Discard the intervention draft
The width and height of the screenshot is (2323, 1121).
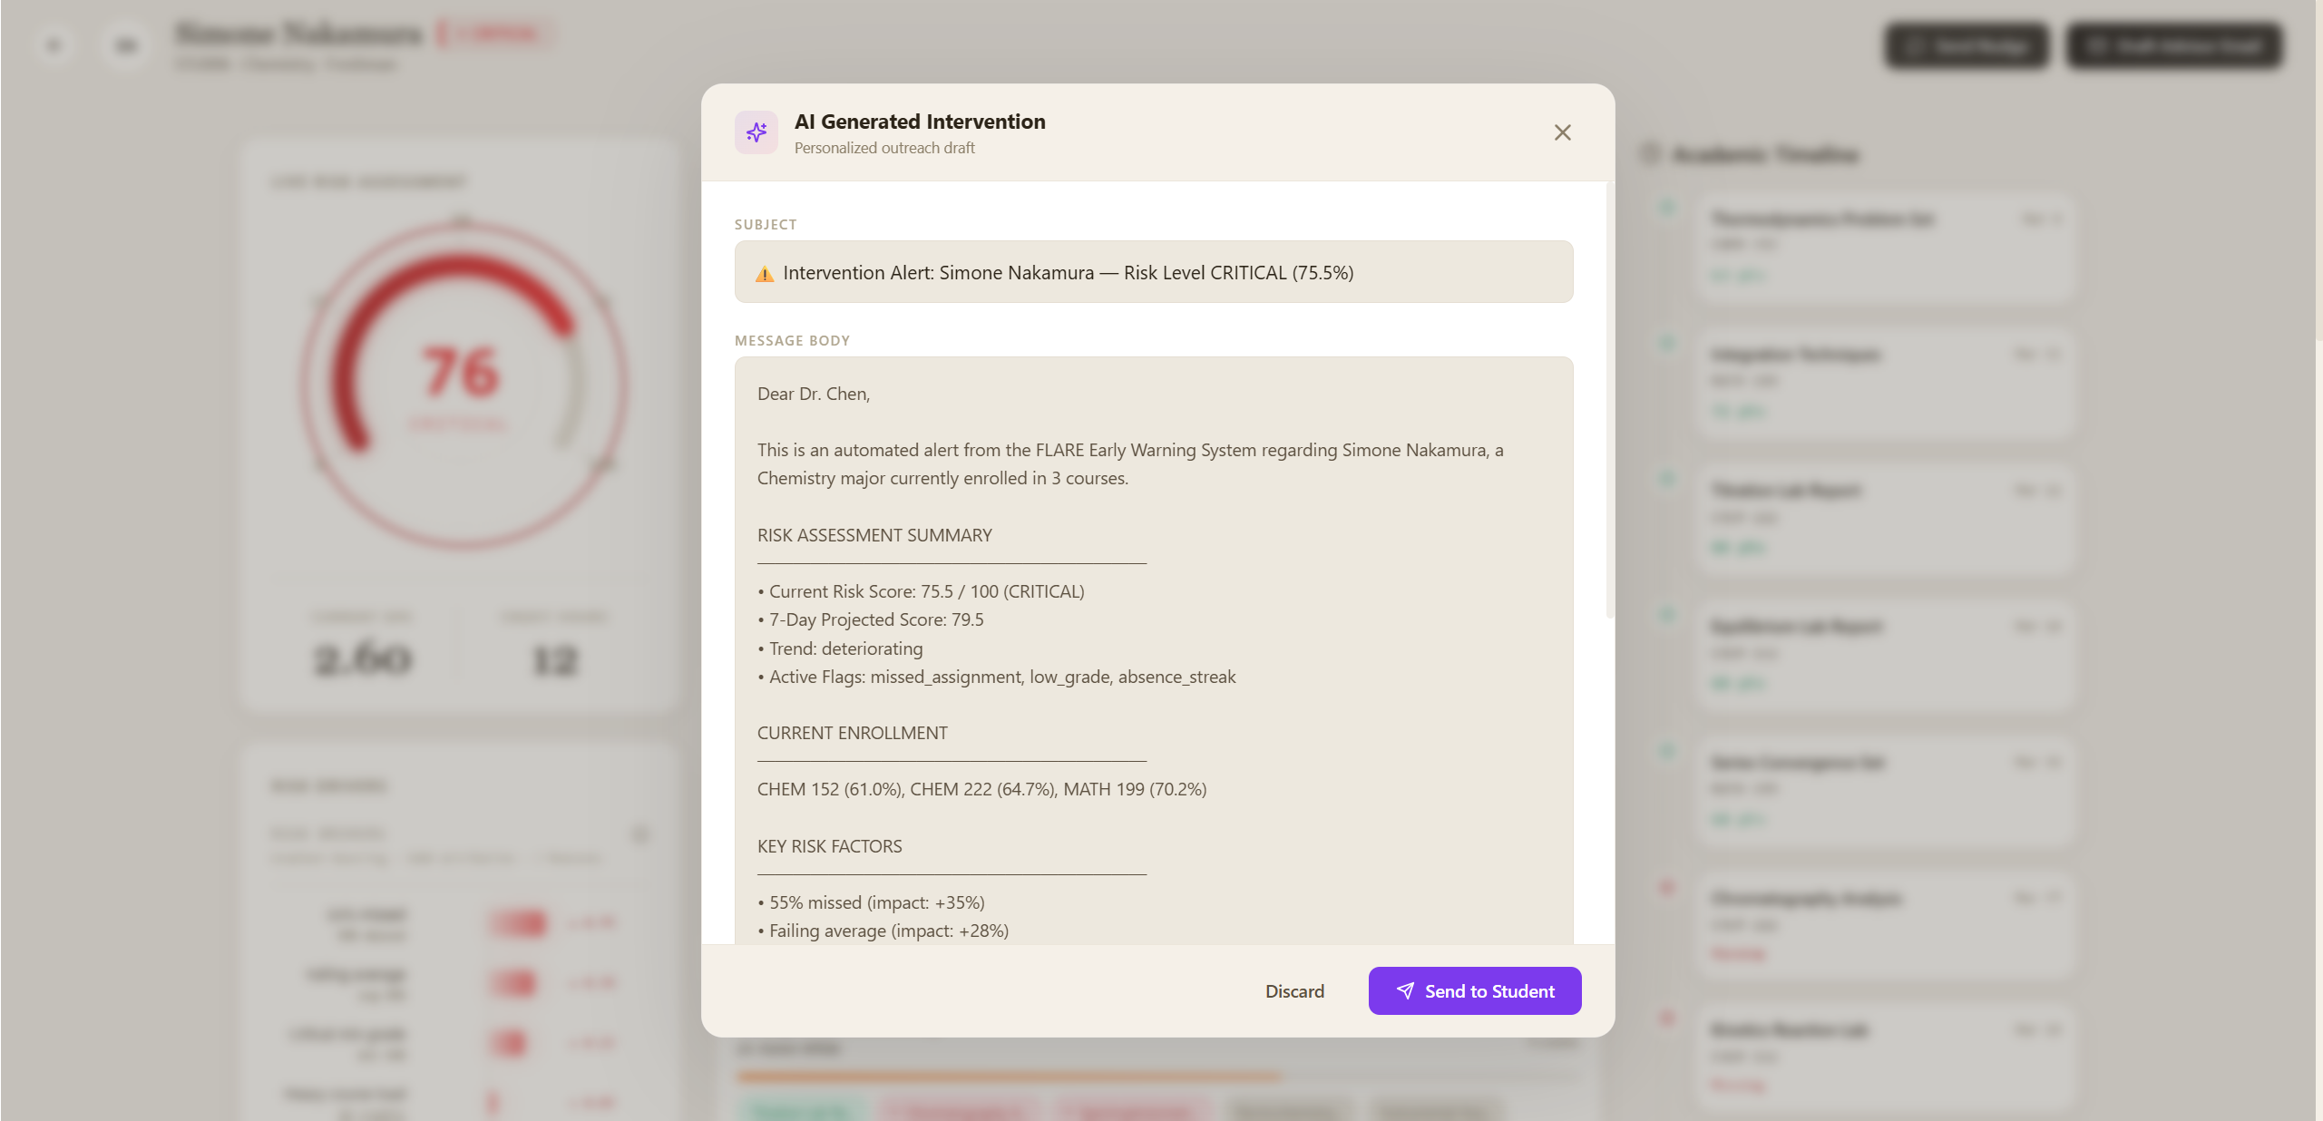(x=1294, y=990)
